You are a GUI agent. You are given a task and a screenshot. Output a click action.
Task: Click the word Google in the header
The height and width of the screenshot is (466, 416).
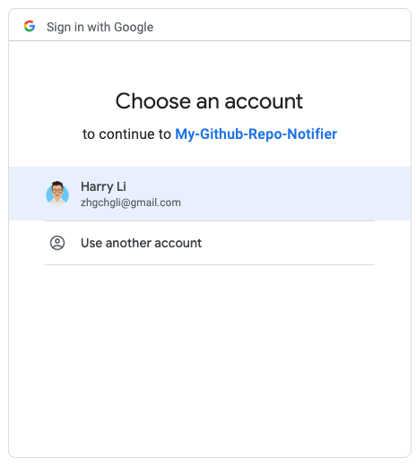tap(134, 27)
